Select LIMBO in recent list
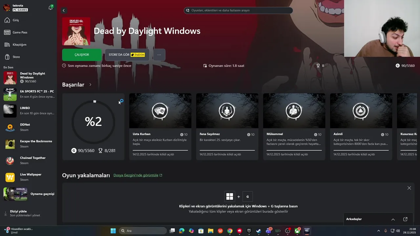Image resolution: width=420 pixels, height=236 pixels. (29, 111)
